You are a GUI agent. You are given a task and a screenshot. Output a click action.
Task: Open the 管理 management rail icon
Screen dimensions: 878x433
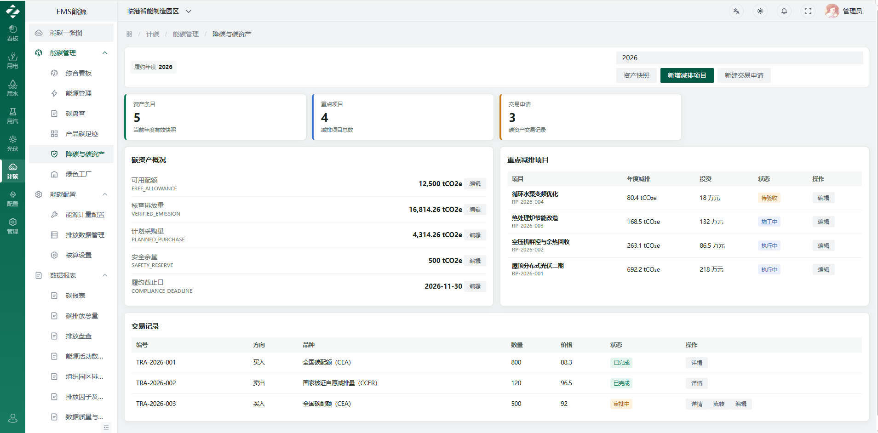12,226
